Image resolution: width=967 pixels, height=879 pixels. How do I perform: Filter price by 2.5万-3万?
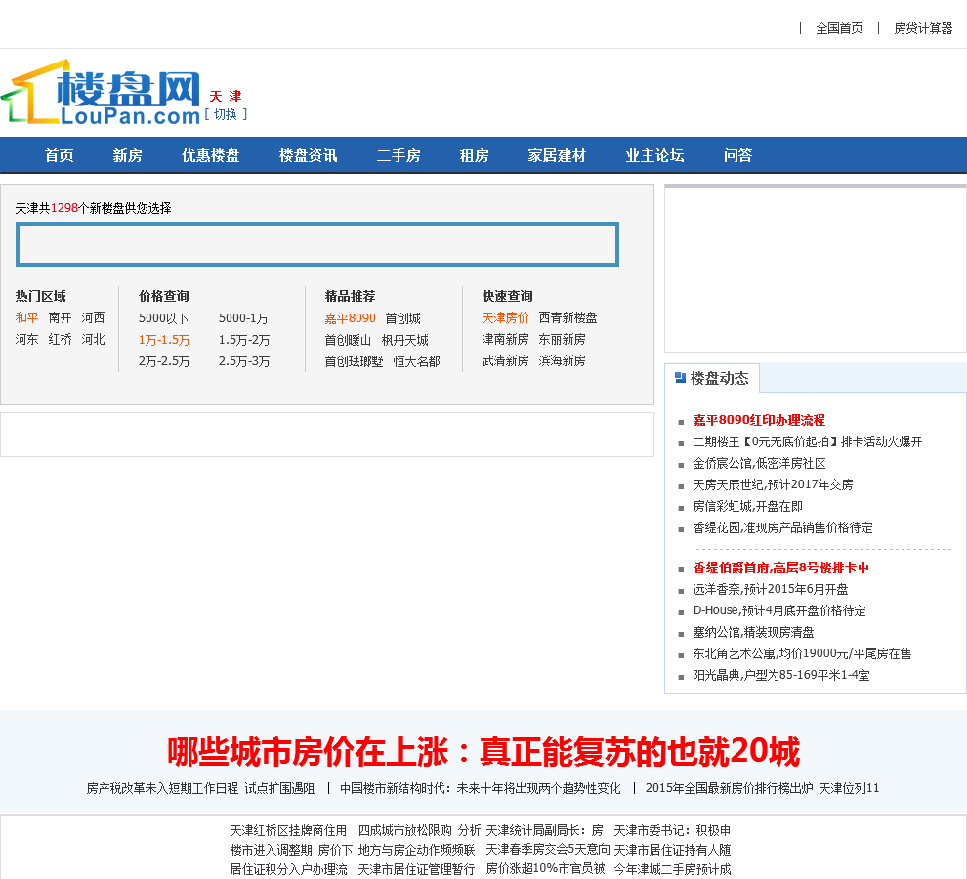[243, 361]
